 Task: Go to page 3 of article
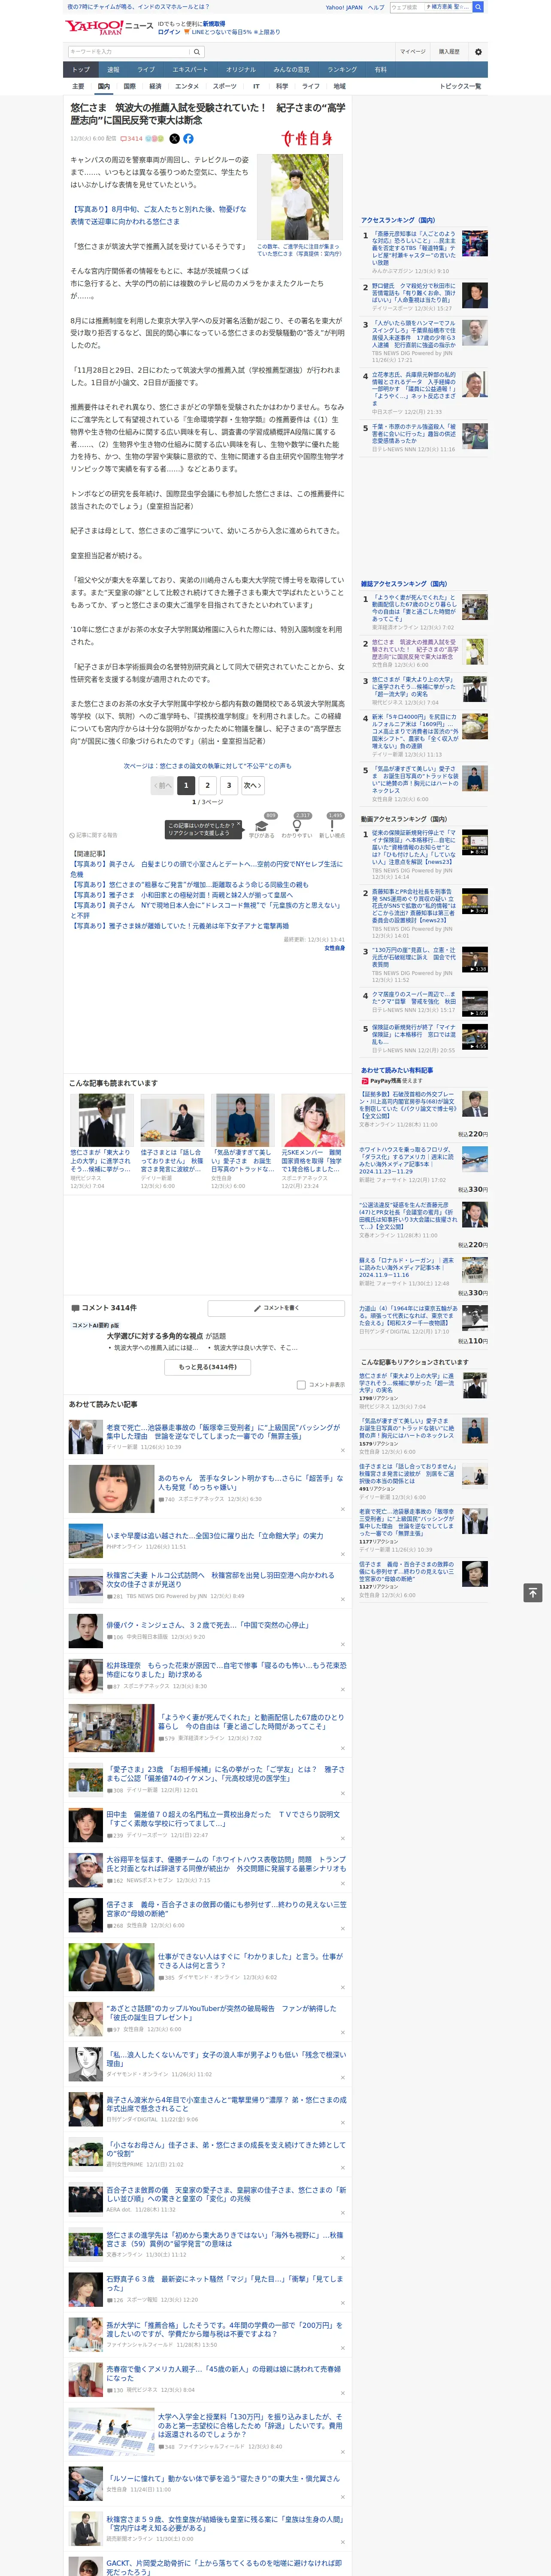click(x=229, y=786)
